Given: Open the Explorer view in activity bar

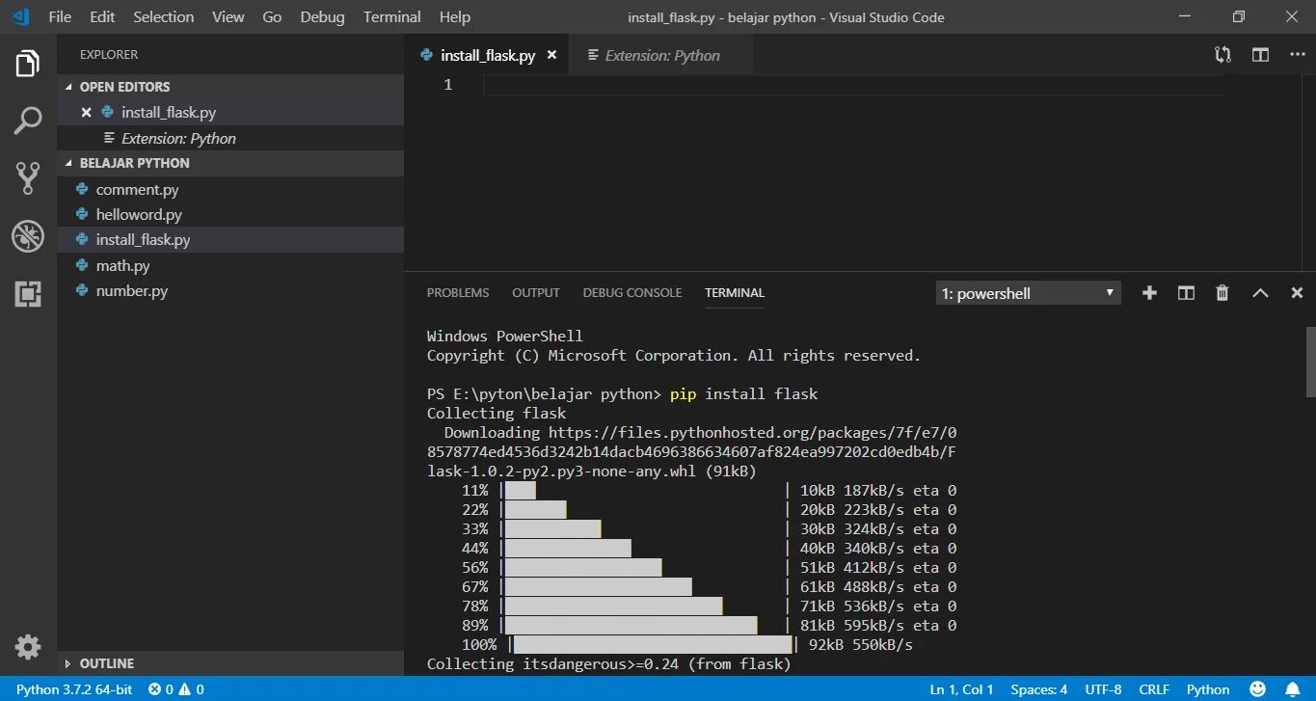Looking at the screenshot, I should [x=28, y=65].
